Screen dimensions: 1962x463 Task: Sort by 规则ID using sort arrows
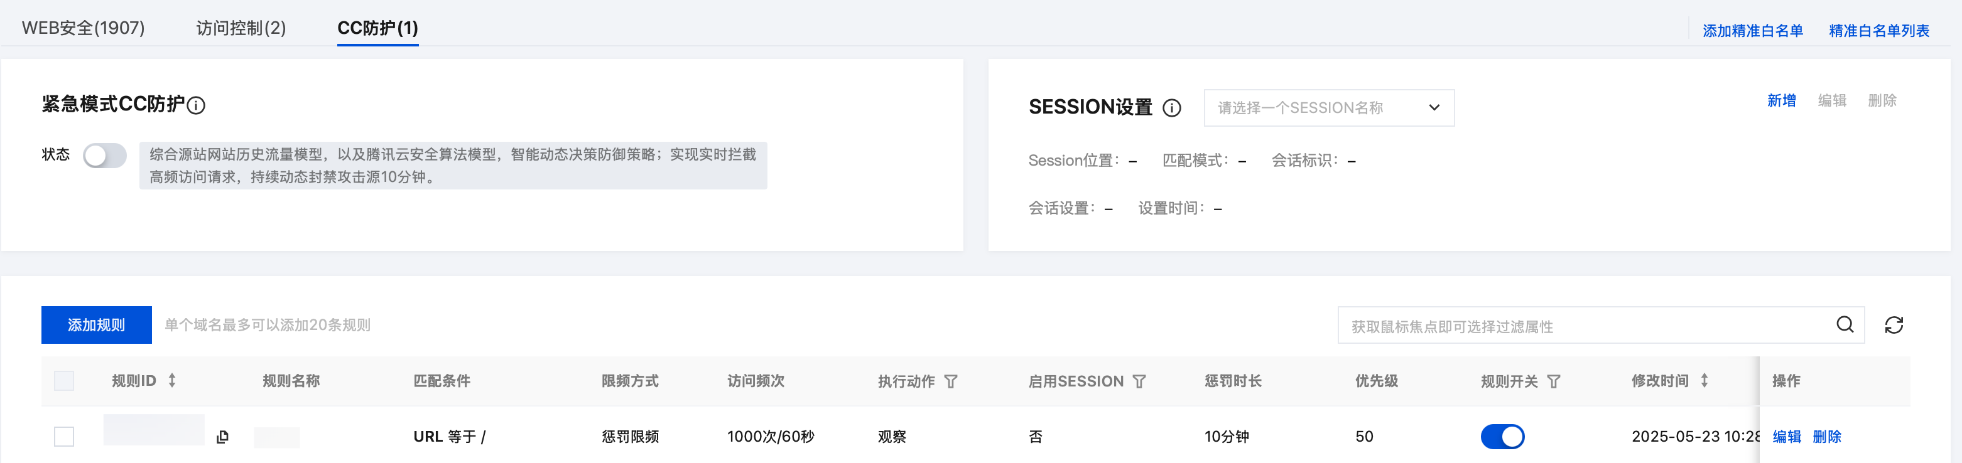[172, 380]
